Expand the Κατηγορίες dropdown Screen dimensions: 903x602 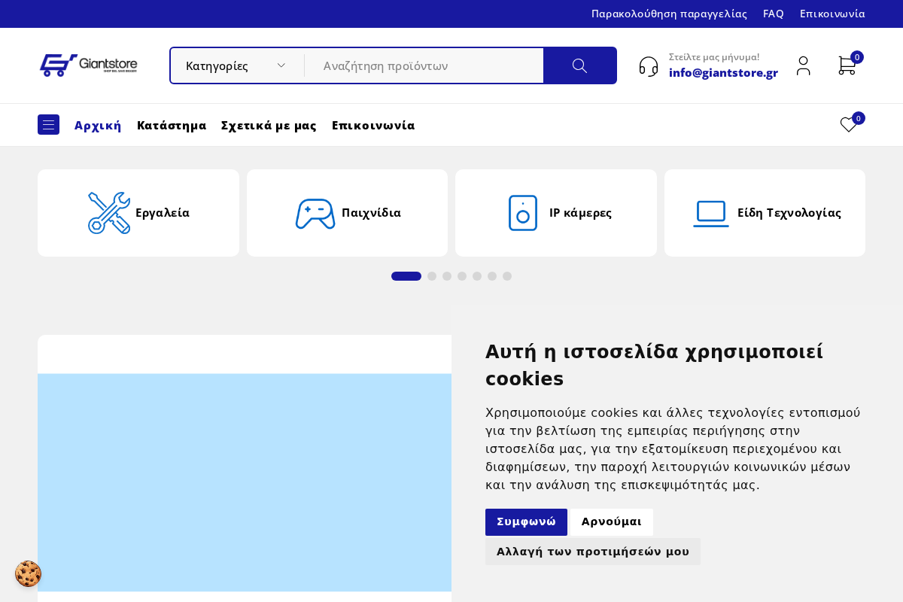point(236,65)
